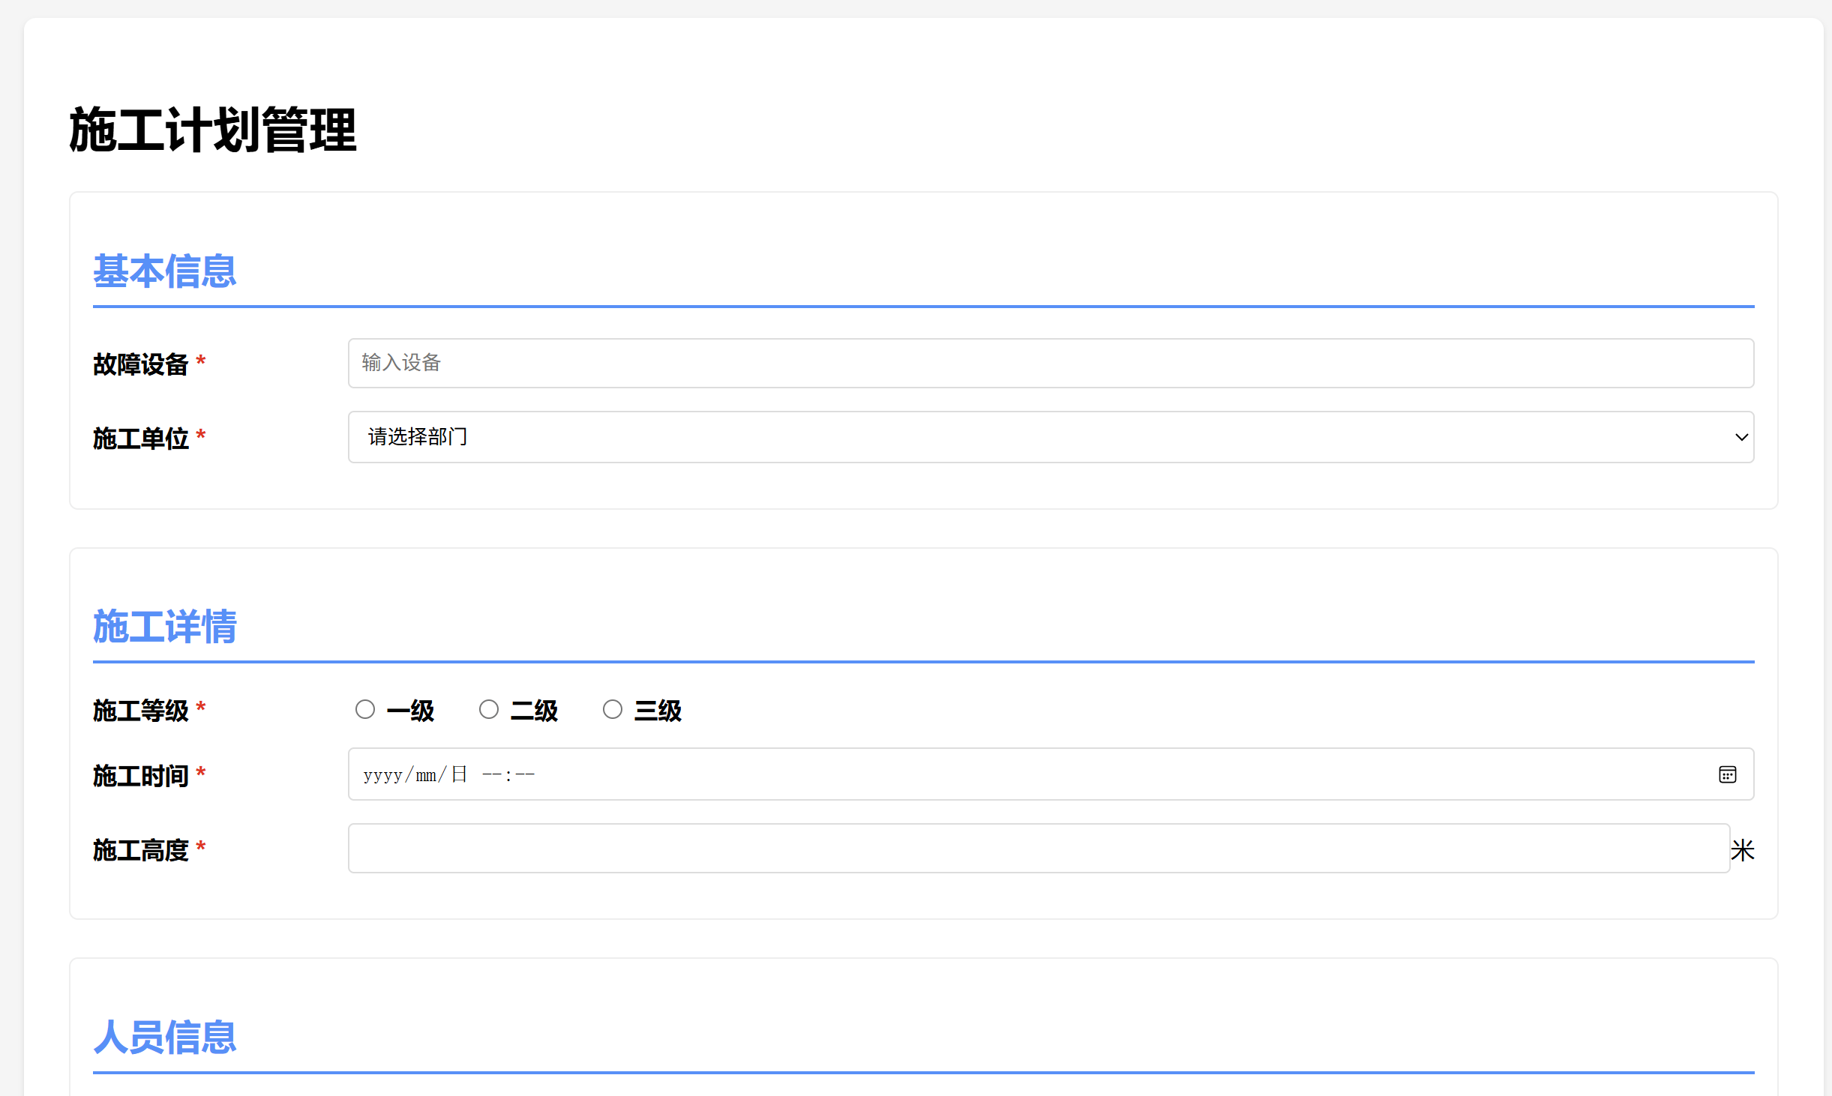Click into the 施工高度 input box

pos(1038,849)
